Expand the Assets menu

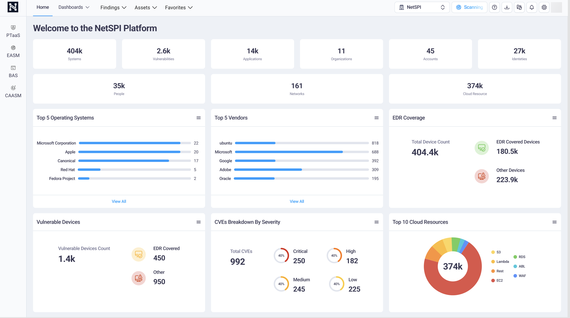(x=146, y=8)
